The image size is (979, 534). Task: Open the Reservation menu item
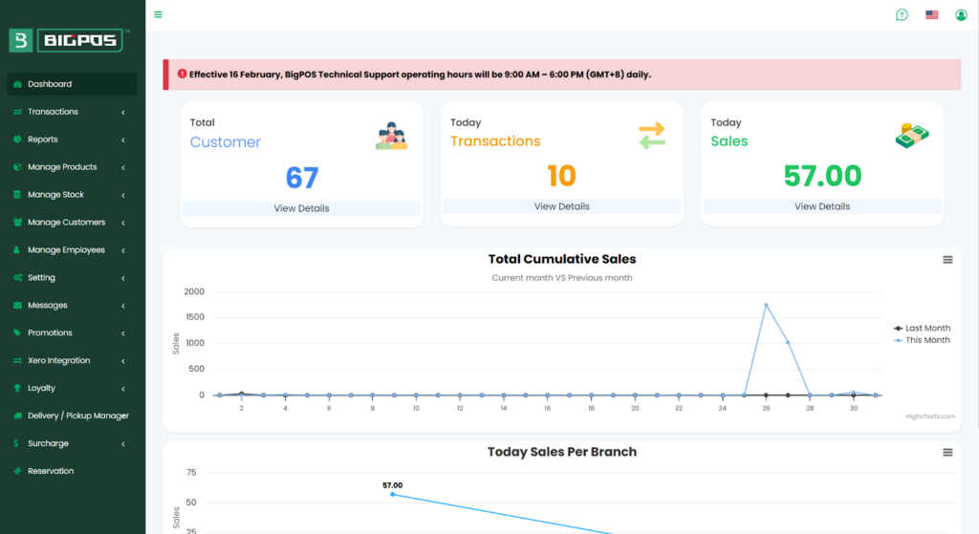tap(51, 471)
